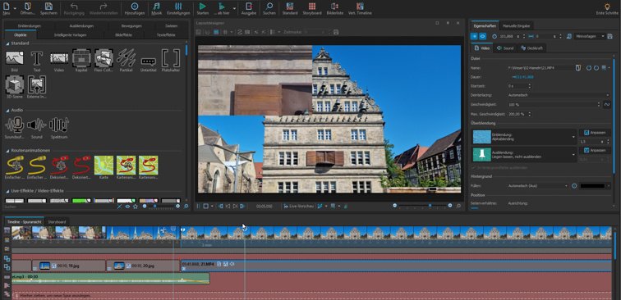The width and height of the screenshot is (621, 300).
Task: Select the Sound audio object icon
Action: [x=37, y=125]
